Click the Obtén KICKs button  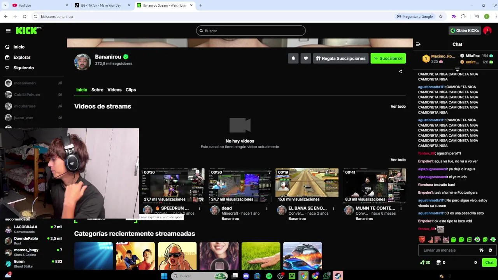tap(465, 31)
